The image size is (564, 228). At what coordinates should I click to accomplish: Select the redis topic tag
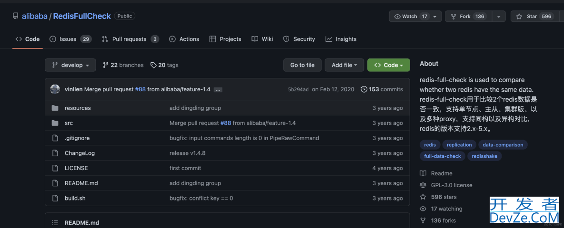[430, 145]
